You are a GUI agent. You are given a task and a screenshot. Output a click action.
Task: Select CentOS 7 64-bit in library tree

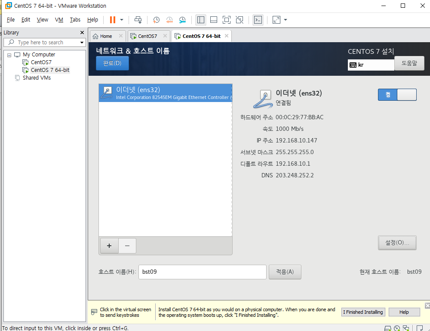coord(50,70)
